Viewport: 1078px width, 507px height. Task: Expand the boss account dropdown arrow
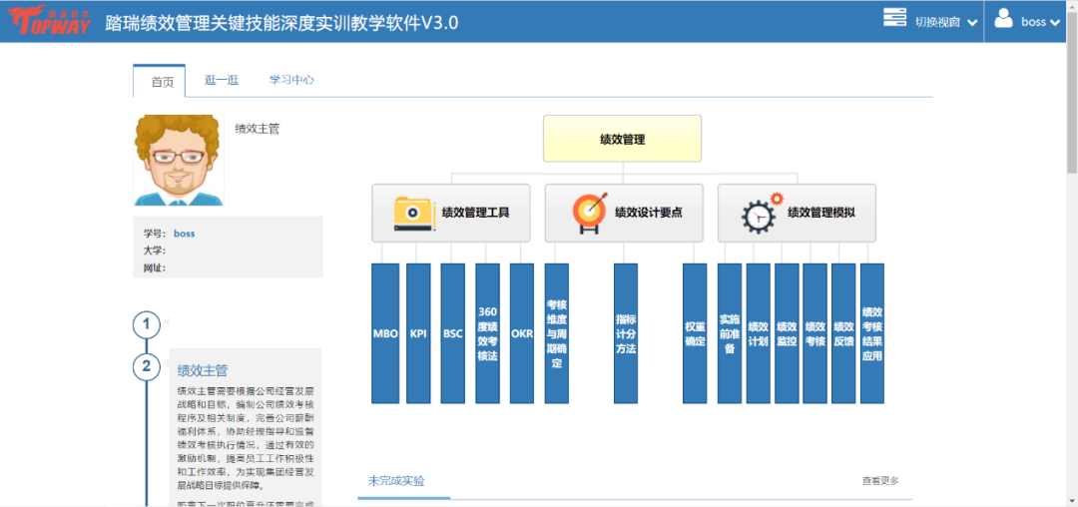[1054, 23]
